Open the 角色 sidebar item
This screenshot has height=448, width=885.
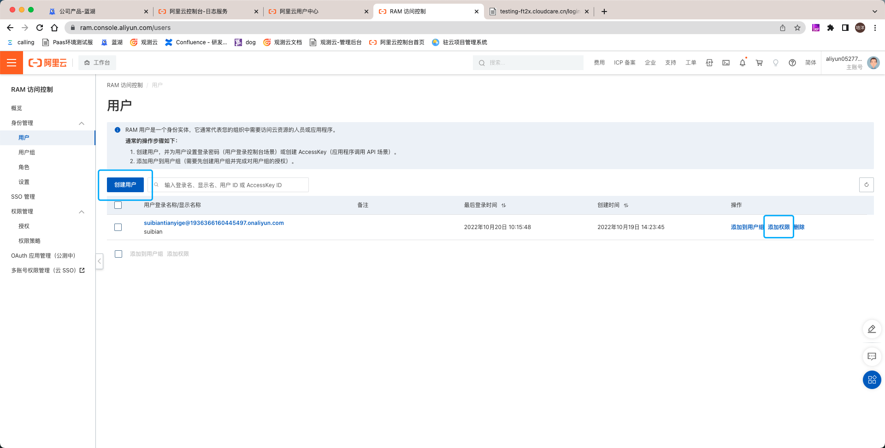(24, 167)
